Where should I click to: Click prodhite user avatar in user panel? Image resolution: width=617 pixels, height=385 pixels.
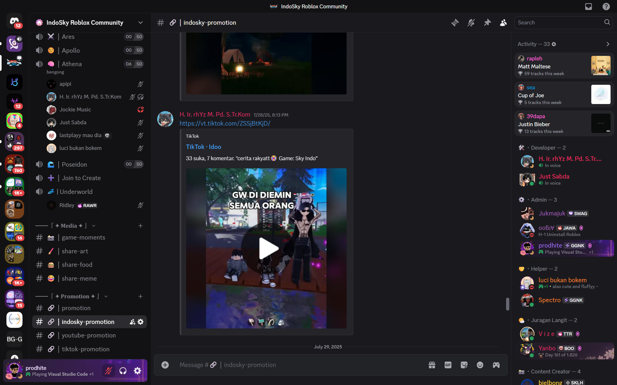14,371
